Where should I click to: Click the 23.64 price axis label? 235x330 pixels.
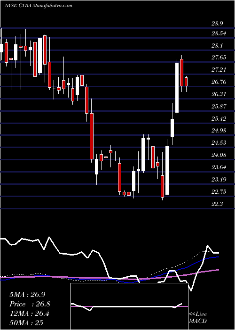point(219,167)
